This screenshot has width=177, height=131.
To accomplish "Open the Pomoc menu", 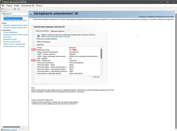I will pos(39,6).
